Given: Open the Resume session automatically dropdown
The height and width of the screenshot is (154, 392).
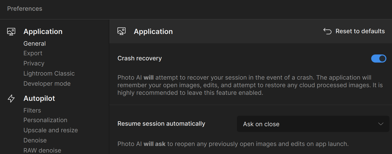Looking at the screenshot, I should (x=313, y=124).
